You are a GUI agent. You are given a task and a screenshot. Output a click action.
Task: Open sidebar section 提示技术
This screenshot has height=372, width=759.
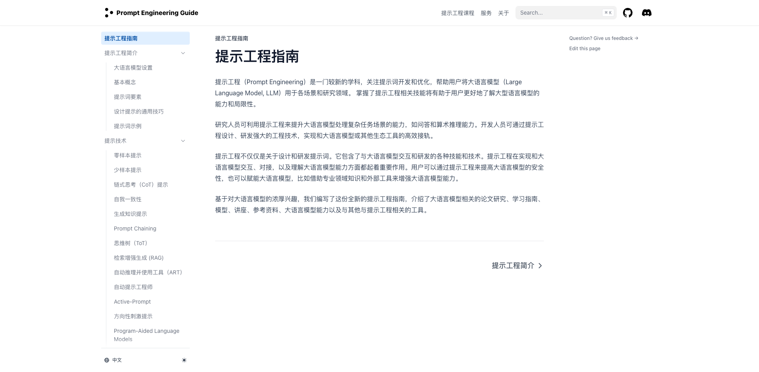pyautogui.click(x=145, y=141)
